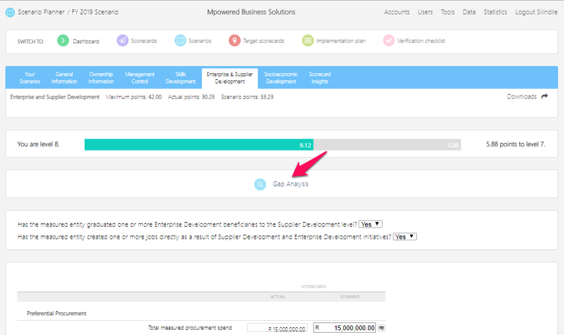Click scenario total procurement spend input field

[x=345, y=328]
